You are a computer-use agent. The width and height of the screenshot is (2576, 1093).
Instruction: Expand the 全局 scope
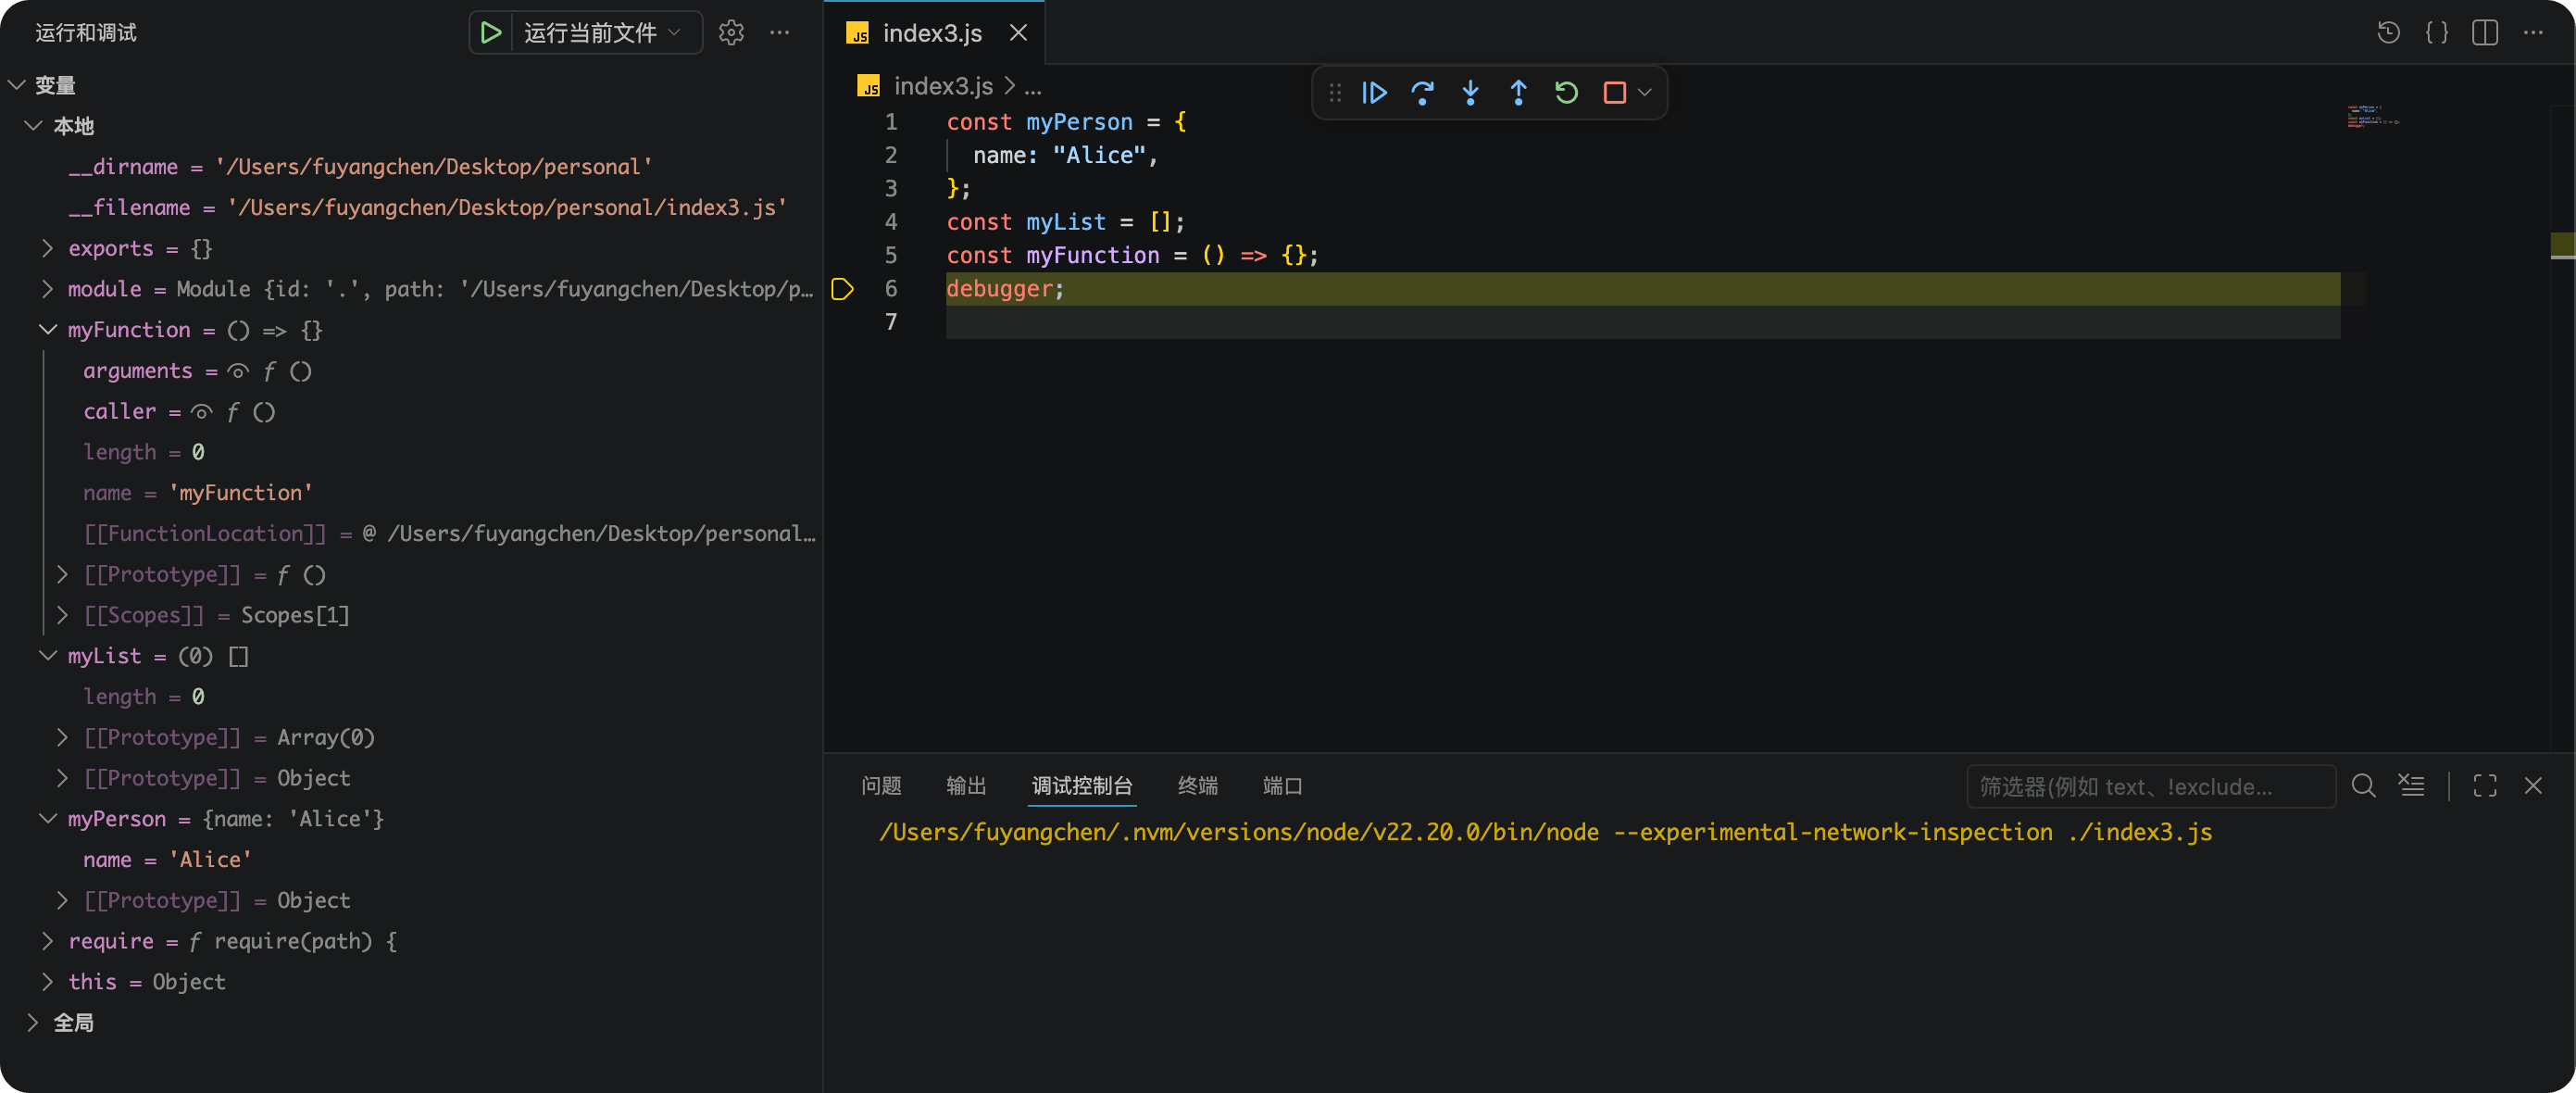(x=33, y=1023)
